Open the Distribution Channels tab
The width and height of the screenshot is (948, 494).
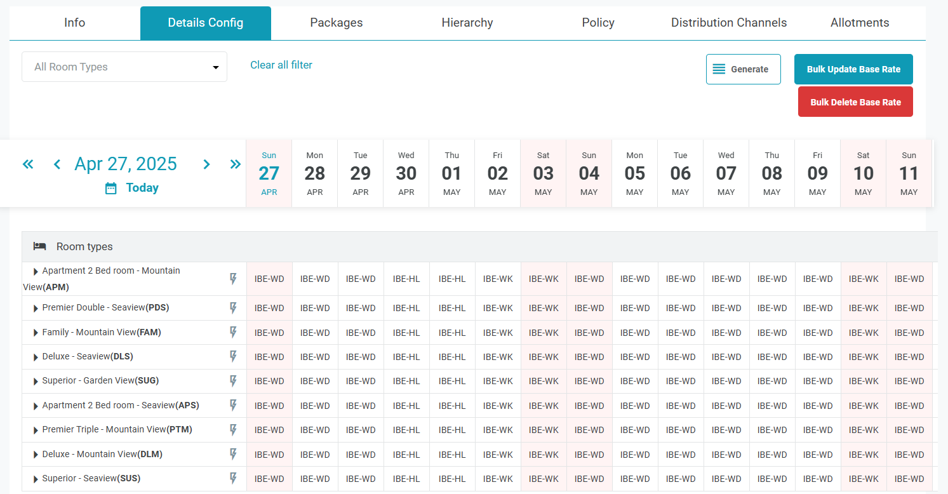tap(728, 23)
